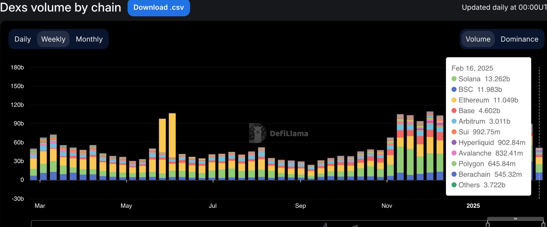547x227 pixels.
Task: Click the 'Base 4.602b' tooltip entry
Action: tap(476, 111)
